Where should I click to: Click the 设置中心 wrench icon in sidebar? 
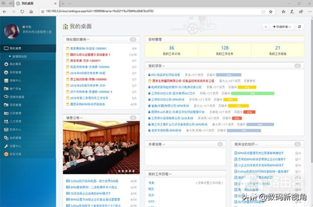pos(6,146)
